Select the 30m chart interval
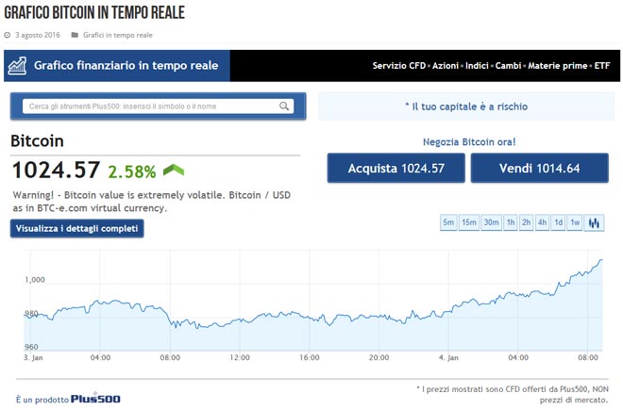 491,223
